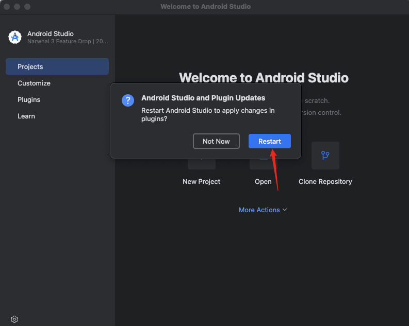Click the blue question mark dialog icon
The image size is (409, 326).
point(128,100)
